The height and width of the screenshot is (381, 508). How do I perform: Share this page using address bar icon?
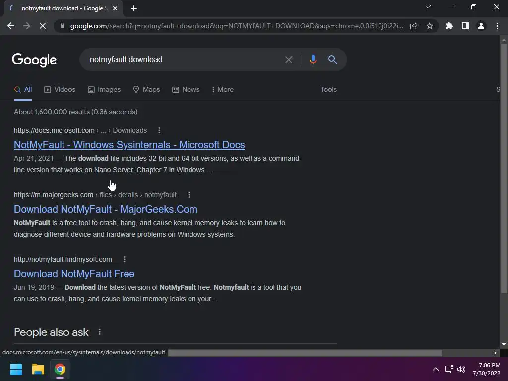(x=414, y=26)
